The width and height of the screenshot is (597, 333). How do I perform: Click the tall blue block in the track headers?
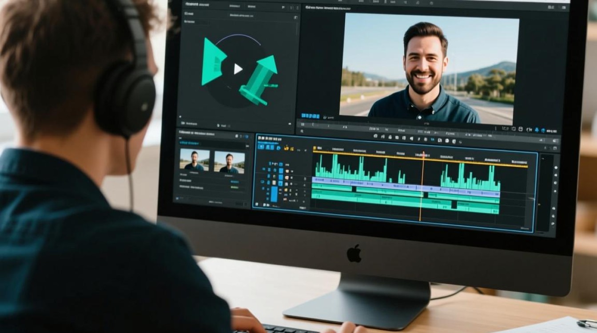274,194
